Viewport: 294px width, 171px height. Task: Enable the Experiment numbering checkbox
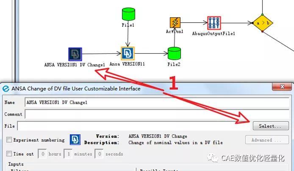pos(9,140)
